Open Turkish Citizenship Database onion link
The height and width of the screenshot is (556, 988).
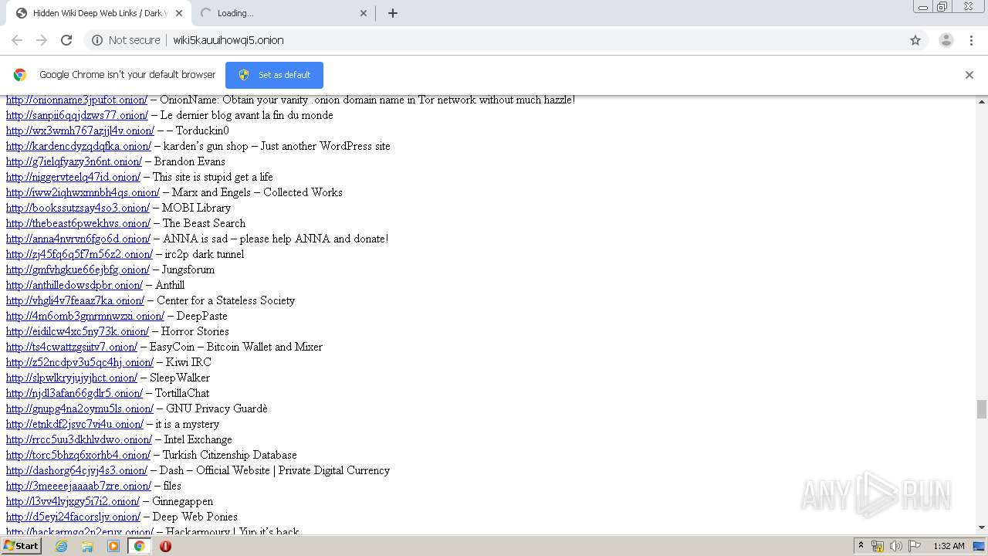point(78,455)
